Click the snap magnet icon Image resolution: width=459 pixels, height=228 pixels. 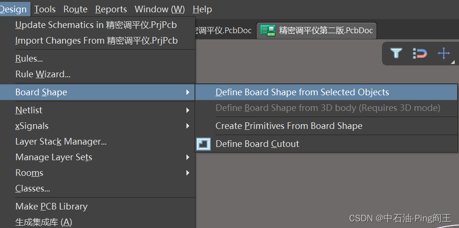click(420, 53)
